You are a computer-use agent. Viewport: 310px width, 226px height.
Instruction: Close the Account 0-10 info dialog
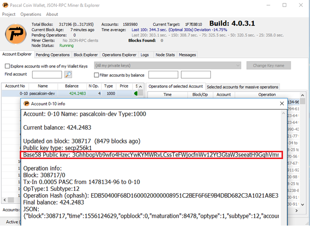[282, 104]
